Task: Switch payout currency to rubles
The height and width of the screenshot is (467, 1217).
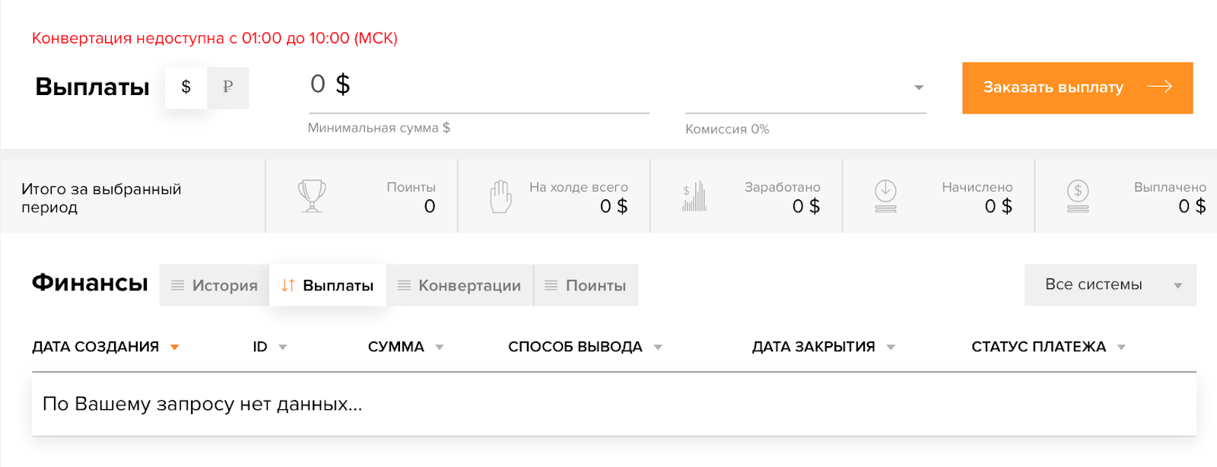Action: click(x=227, y=87)
